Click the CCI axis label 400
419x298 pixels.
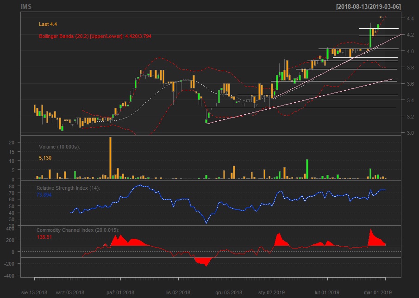(x=10, y=229)
